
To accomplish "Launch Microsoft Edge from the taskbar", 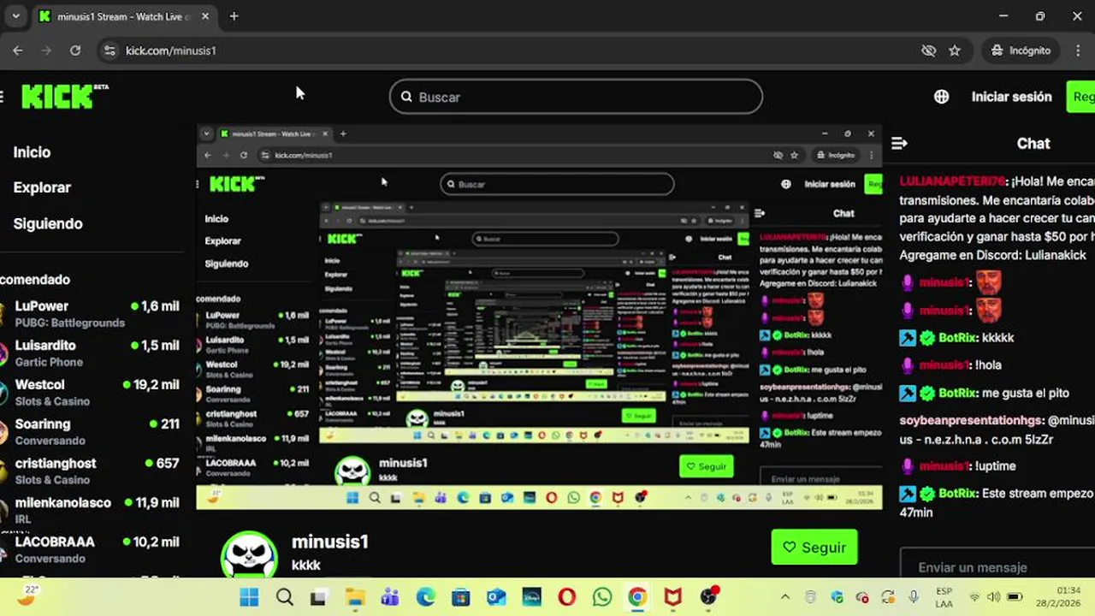I will 425,596.
